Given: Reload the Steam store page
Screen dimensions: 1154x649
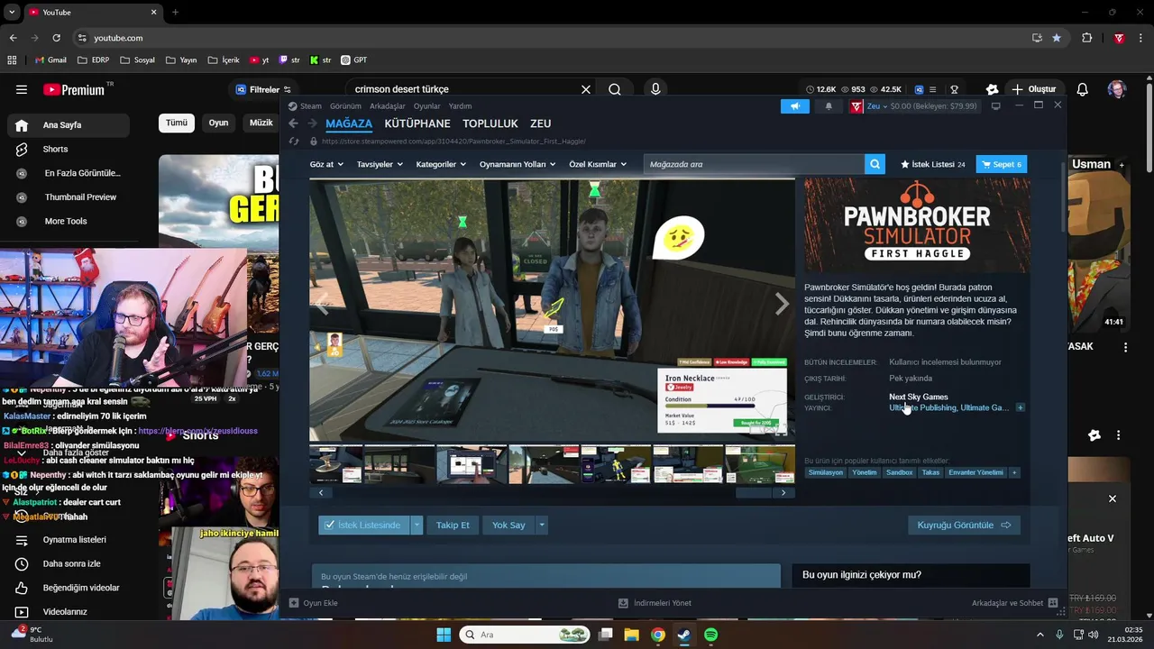Looking at the screenshot, I should tap(294, 142).
